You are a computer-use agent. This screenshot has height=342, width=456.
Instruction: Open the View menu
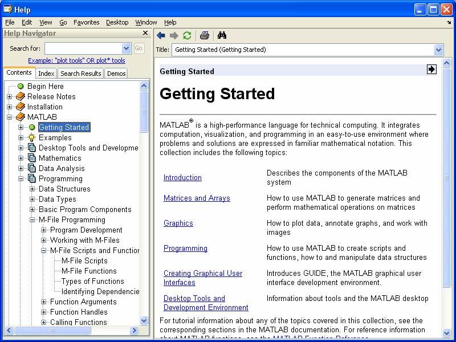coord(46,22)
